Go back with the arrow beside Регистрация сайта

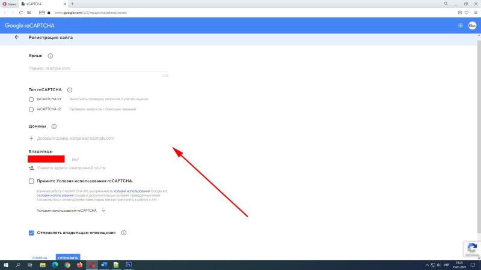click(17, 37)
